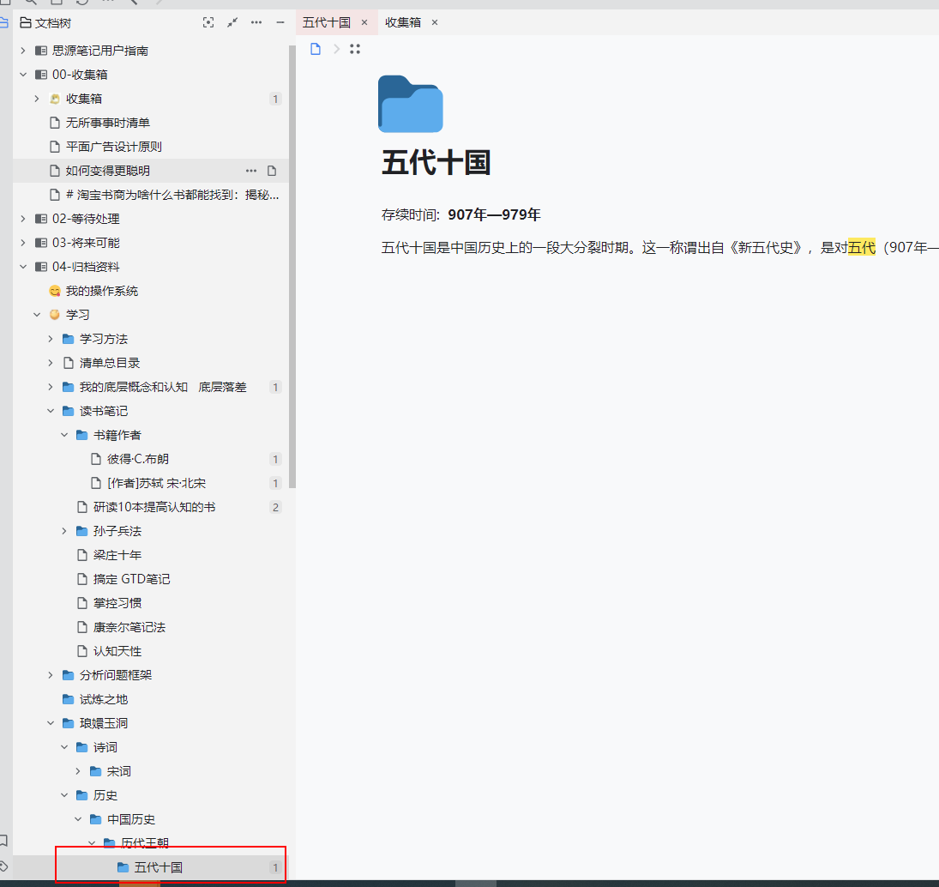Viewport: 939px width, 887px height.
Task: Click the highlighted 五代 link in text
Action: [862, 247]
